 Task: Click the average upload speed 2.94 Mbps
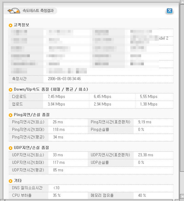tap(103, 104)
